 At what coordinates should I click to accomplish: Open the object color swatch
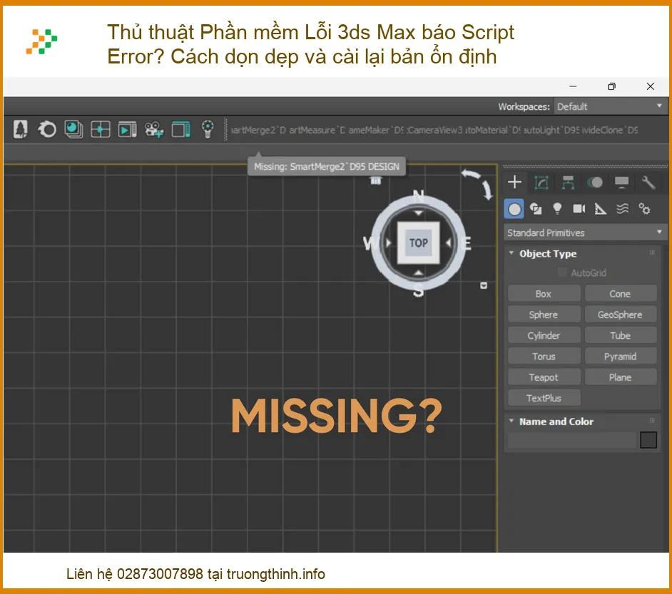[648, 440]
